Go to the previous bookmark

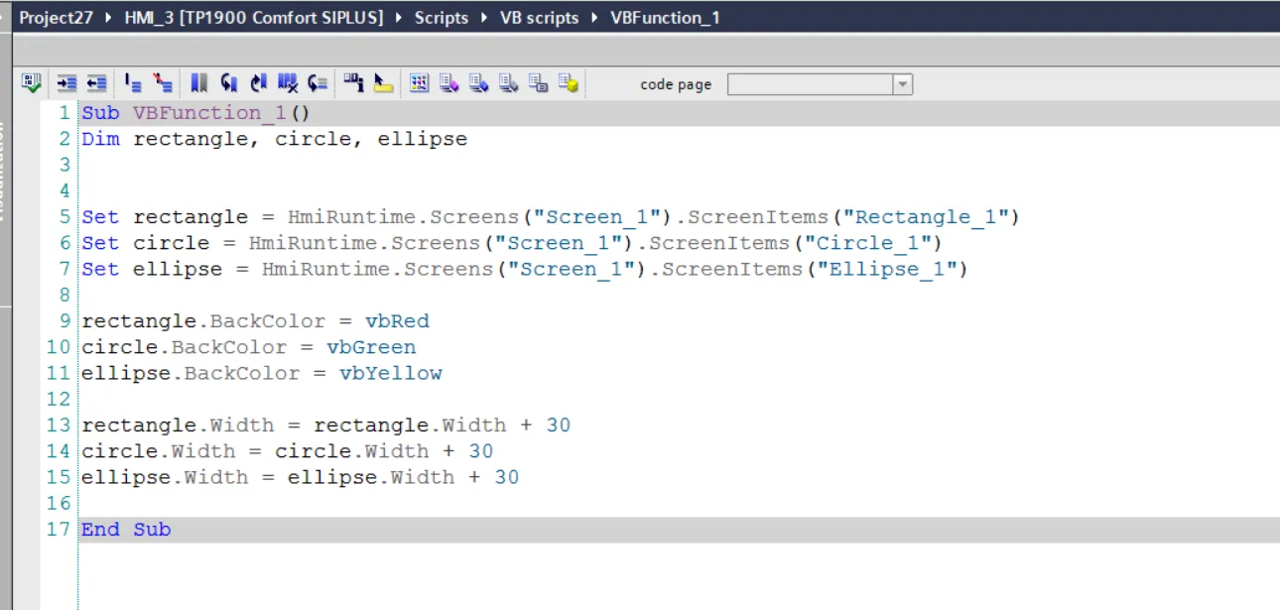229,83
